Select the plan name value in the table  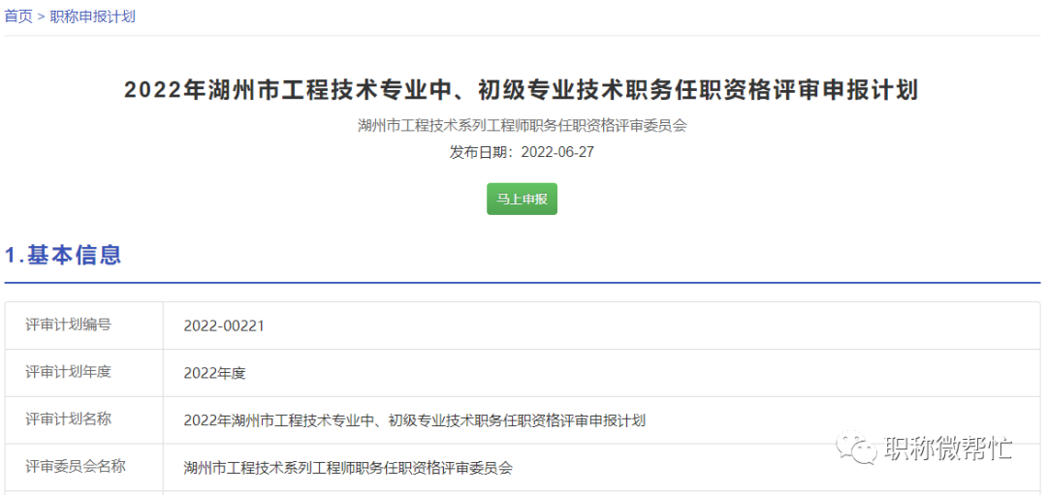click(x=415, y=421)
